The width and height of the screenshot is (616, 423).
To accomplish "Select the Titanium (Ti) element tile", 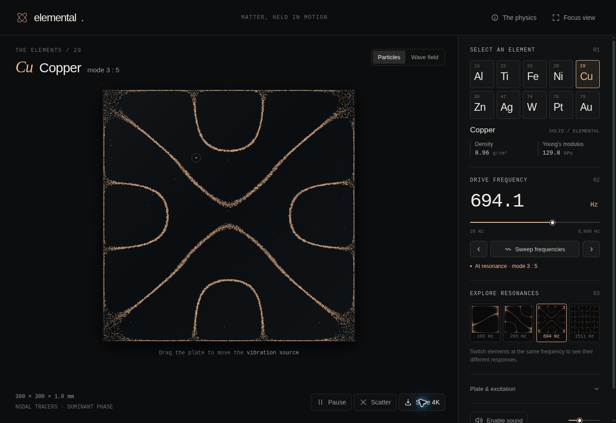I will [508, 74].
